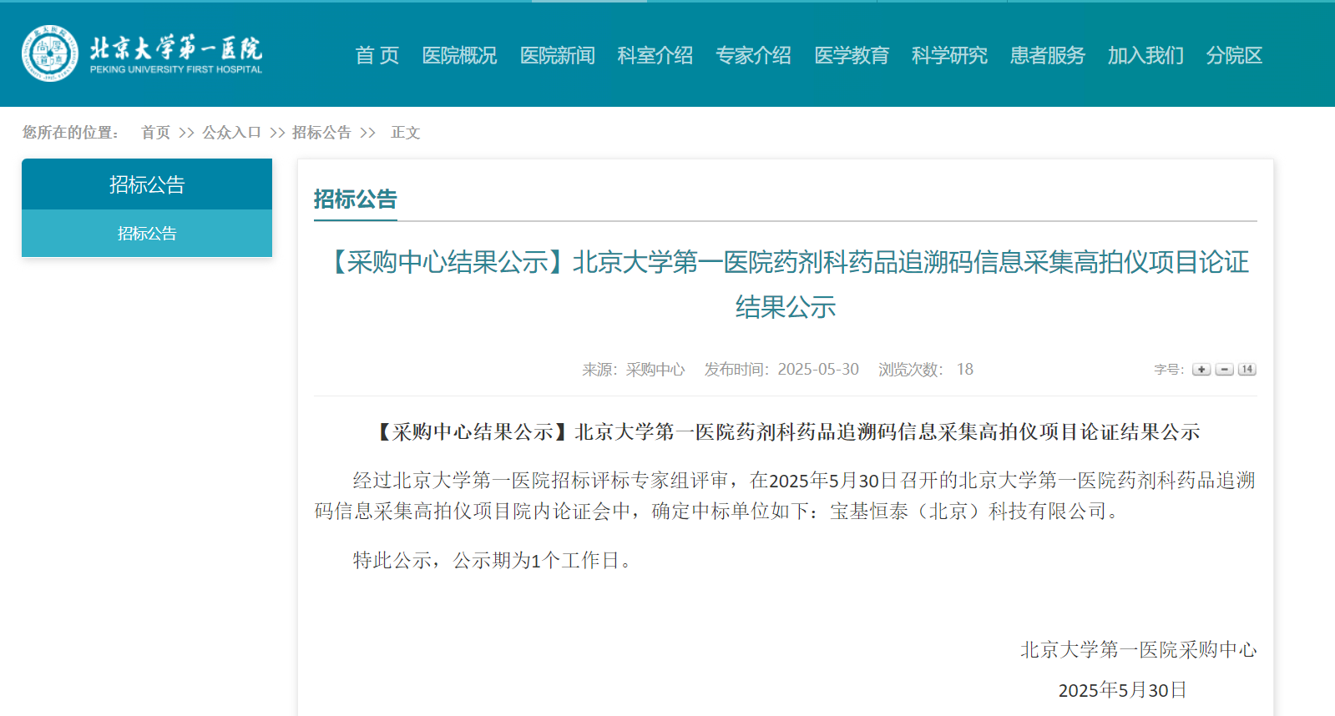Go to 公众入口 in the breadcrumb

(x=231, y=133)
